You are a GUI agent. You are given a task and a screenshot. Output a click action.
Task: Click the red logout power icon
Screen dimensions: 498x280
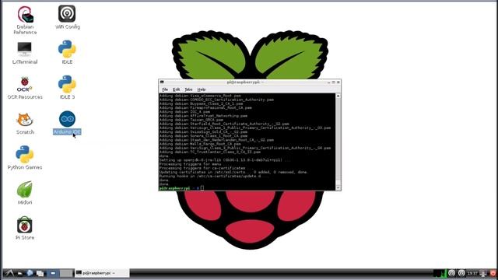[x=493, y=273]
